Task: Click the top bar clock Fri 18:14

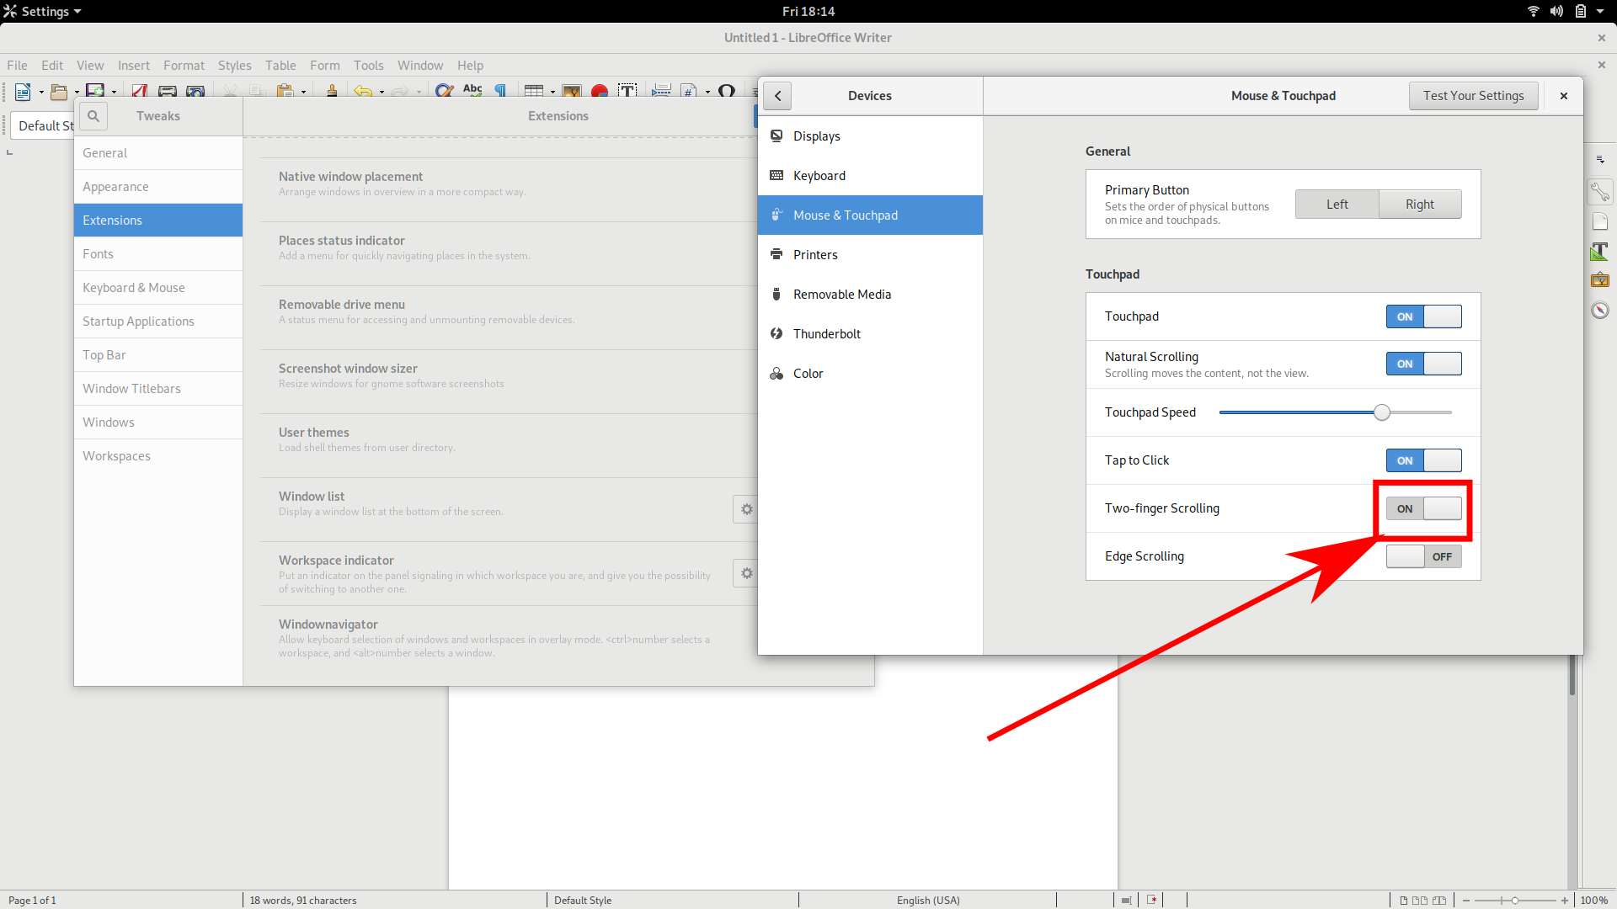Action: (x=808, y=11)
